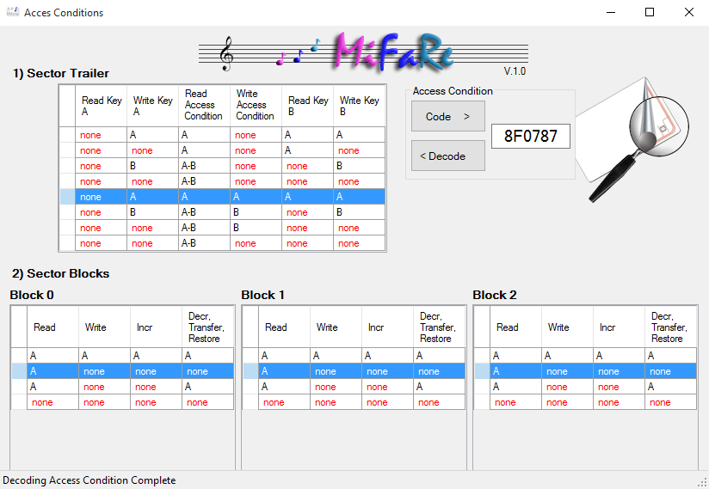Click Block 1 Decr, Transfer, Restore header

coord(439,327)
